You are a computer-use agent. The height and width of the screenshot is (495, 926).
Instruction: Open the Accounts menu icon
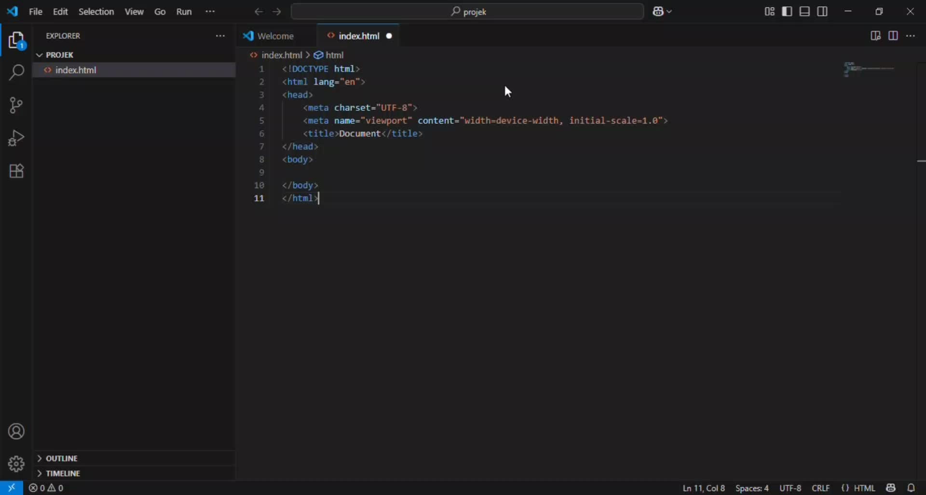16,432
